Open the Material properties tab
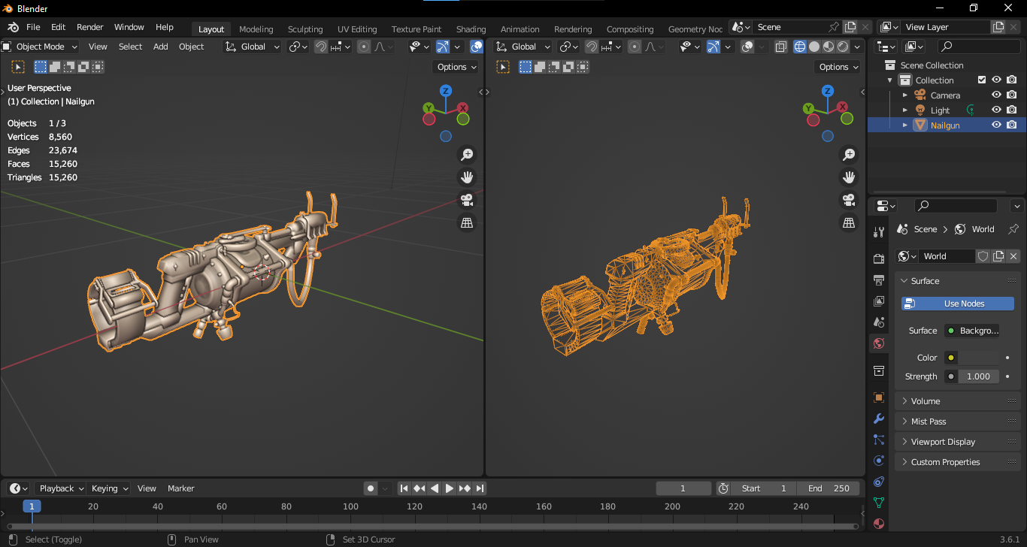The height and width of the screenshot is (547, 1027). [879, 524]
